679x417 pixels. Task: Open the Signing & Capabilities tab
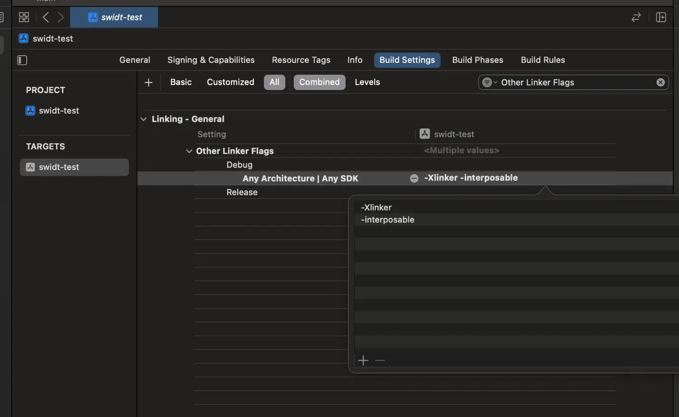(x=211, y=60)
